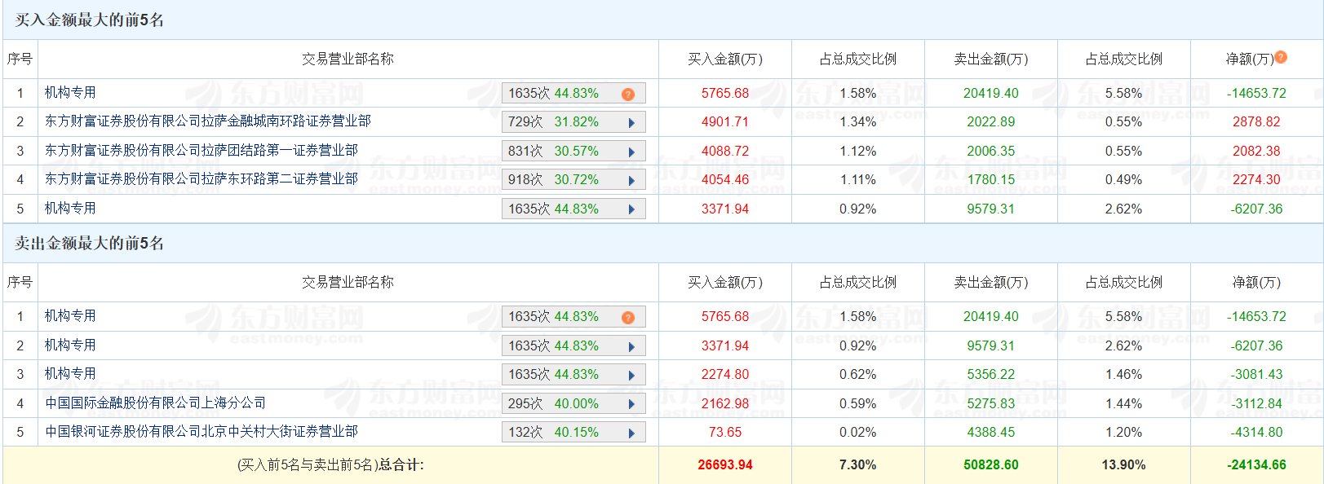
Task: Click 机构专用 link in buy-table row 1
Action: tap(70, 93)
